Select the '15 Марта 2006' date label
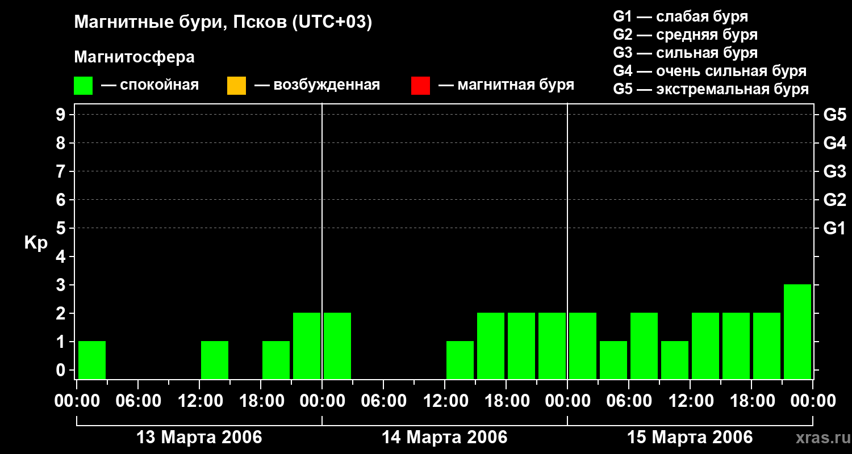 pyautogui.click(x=690, y=437)
